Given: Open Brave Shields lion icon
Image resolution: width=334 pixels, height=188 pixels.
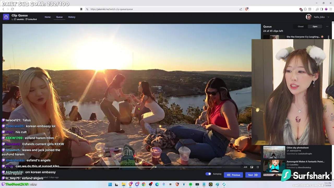Looking at the screenshot, I should click(x=247, y=9).
